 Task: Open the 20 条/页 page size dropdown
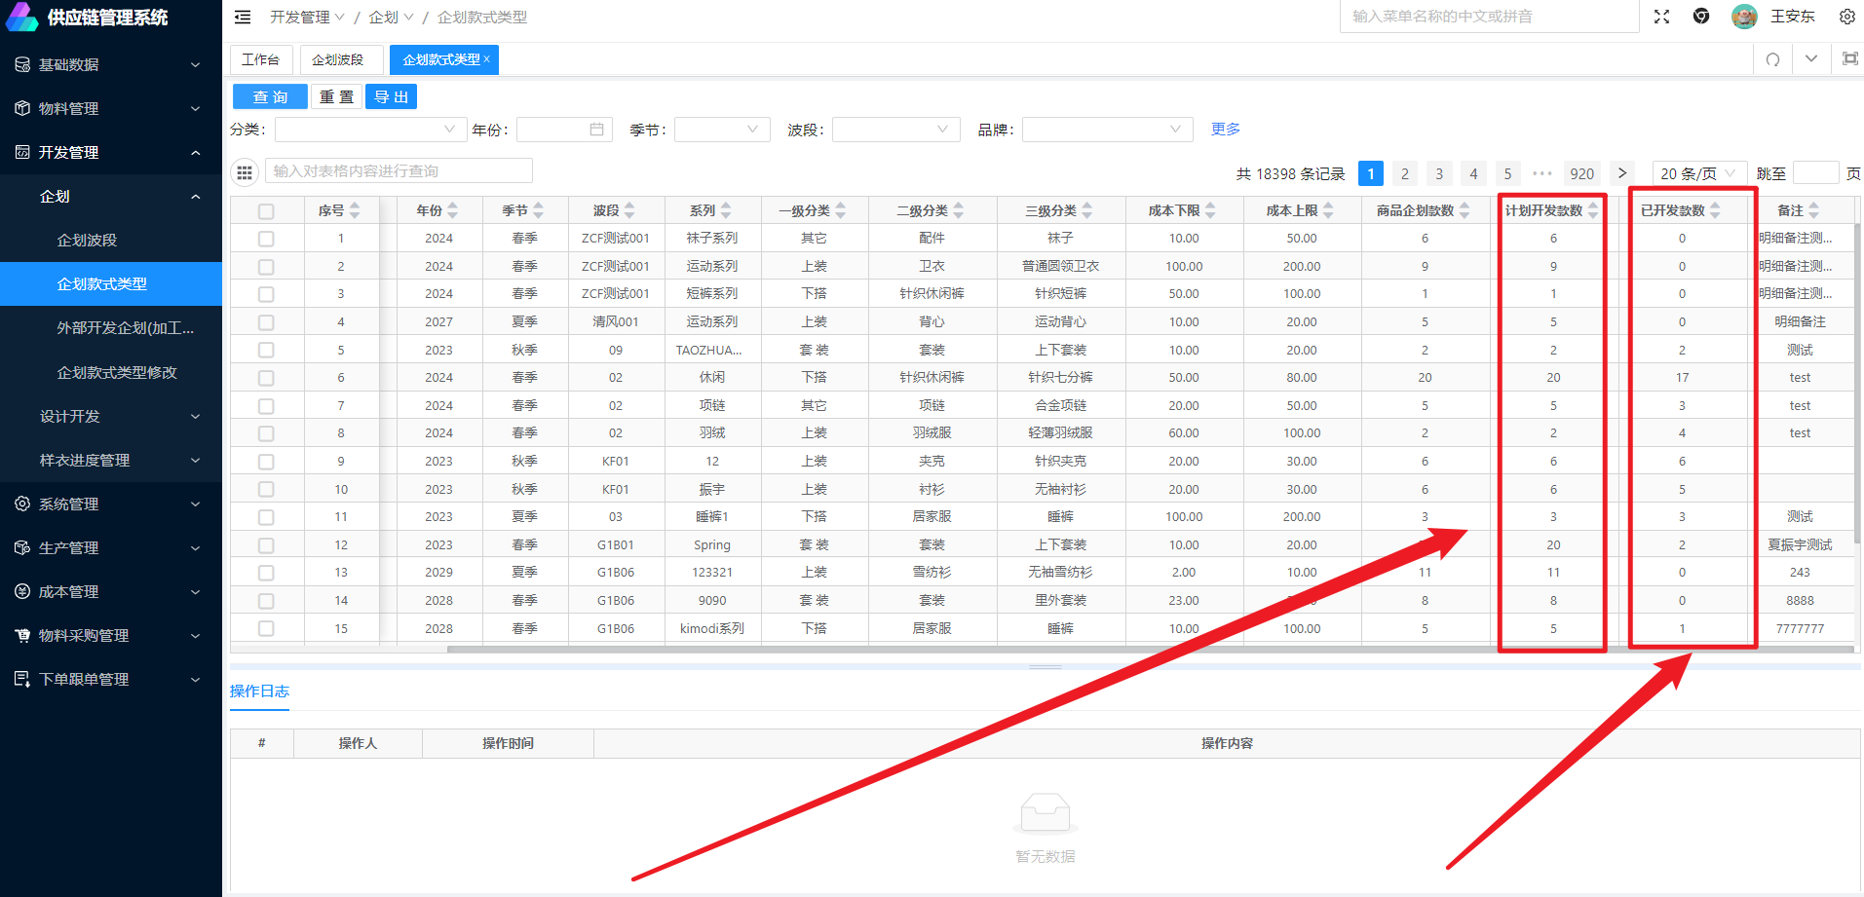point(1698,173)
